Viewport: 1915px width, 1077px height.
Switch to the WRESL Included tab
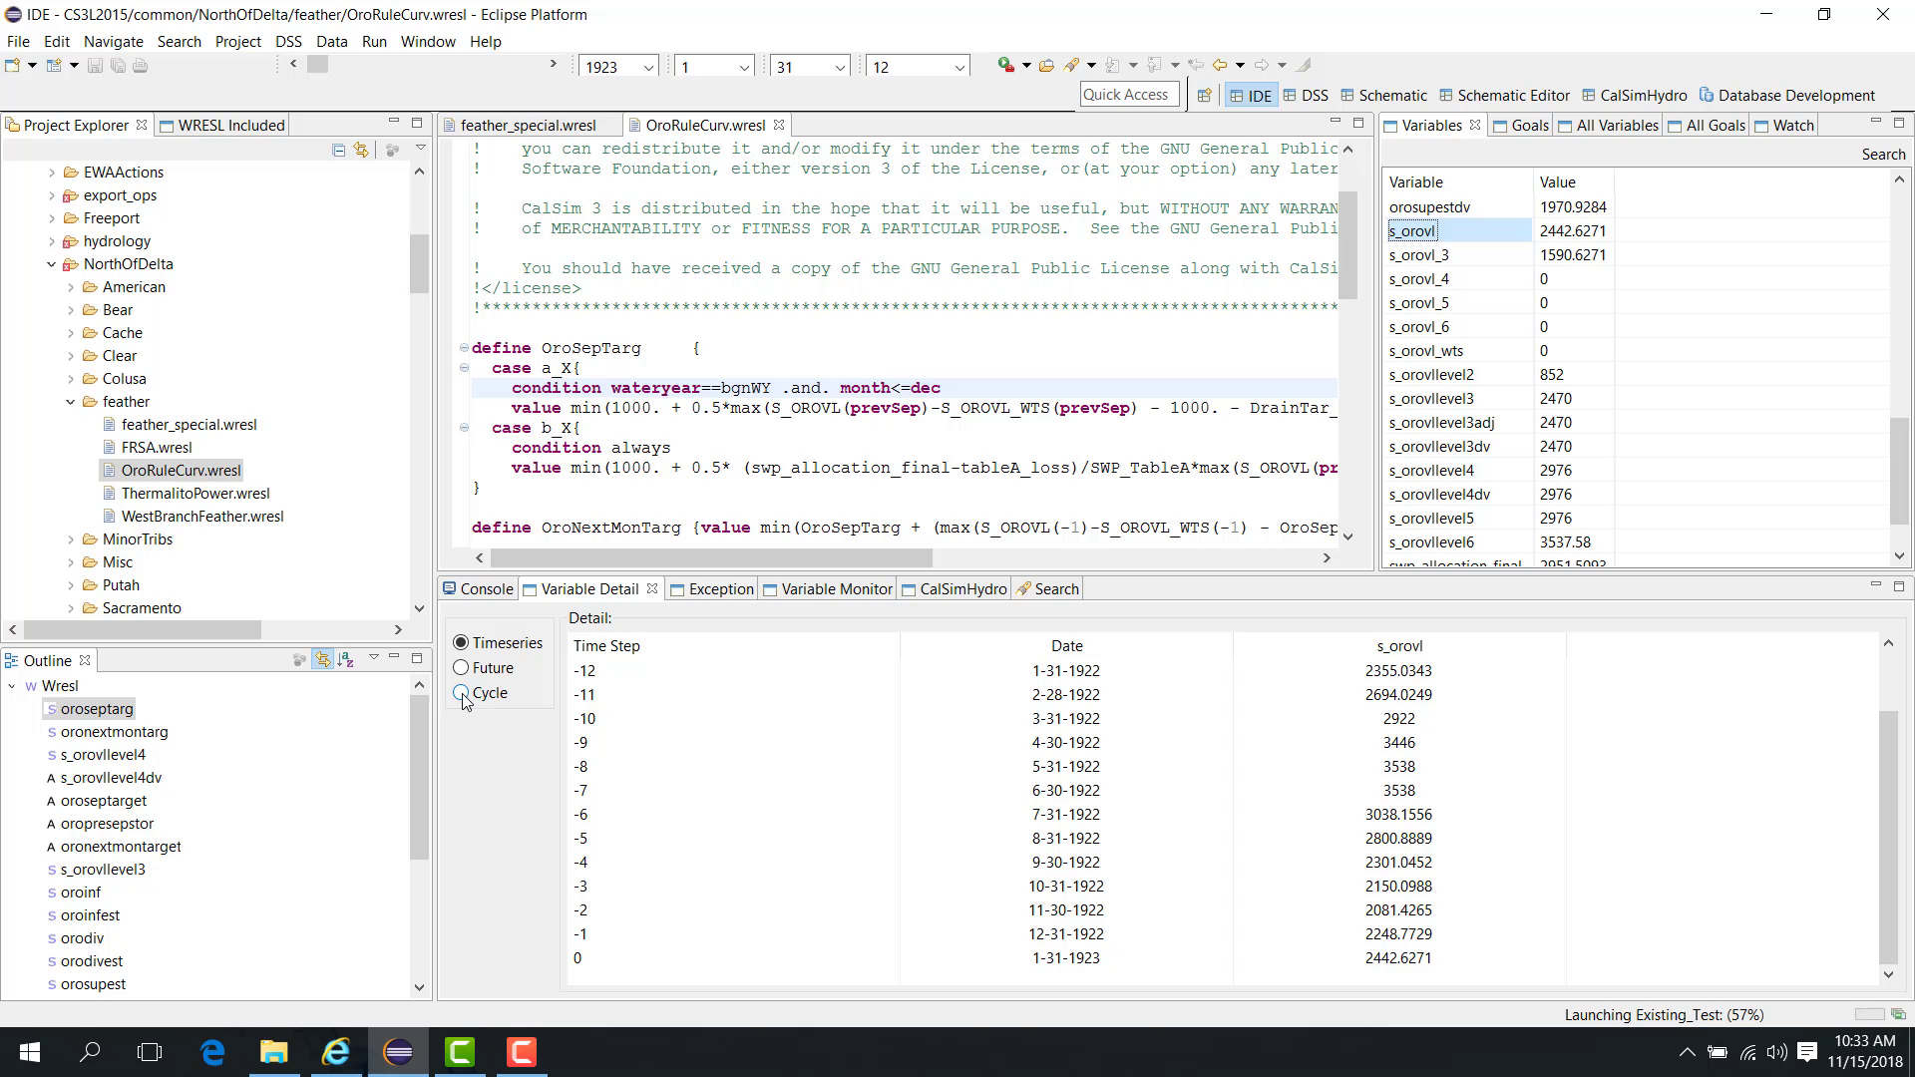[222, 125]
